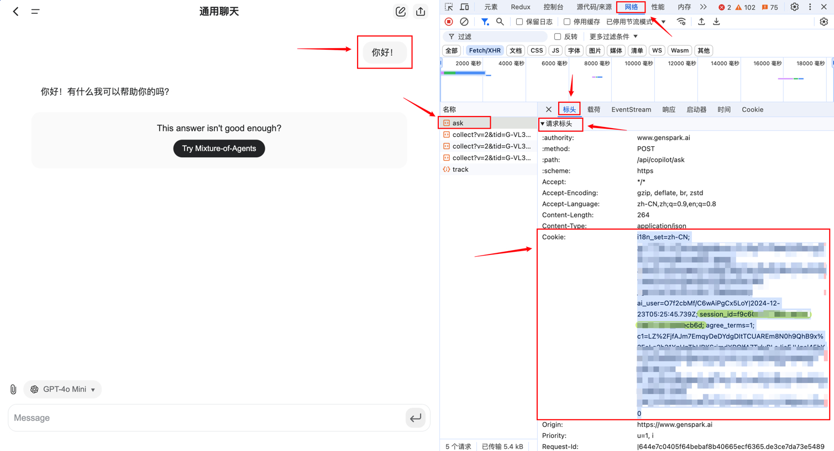This screenshot has width=834, height=451.
Task: Click the import HAR upload icon
Action: click(x=701, y=22)
